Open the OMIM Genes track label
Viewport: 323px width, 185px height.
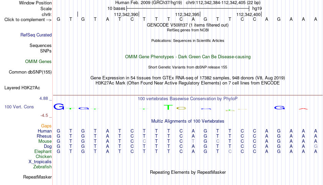click(x=38, y=62)
